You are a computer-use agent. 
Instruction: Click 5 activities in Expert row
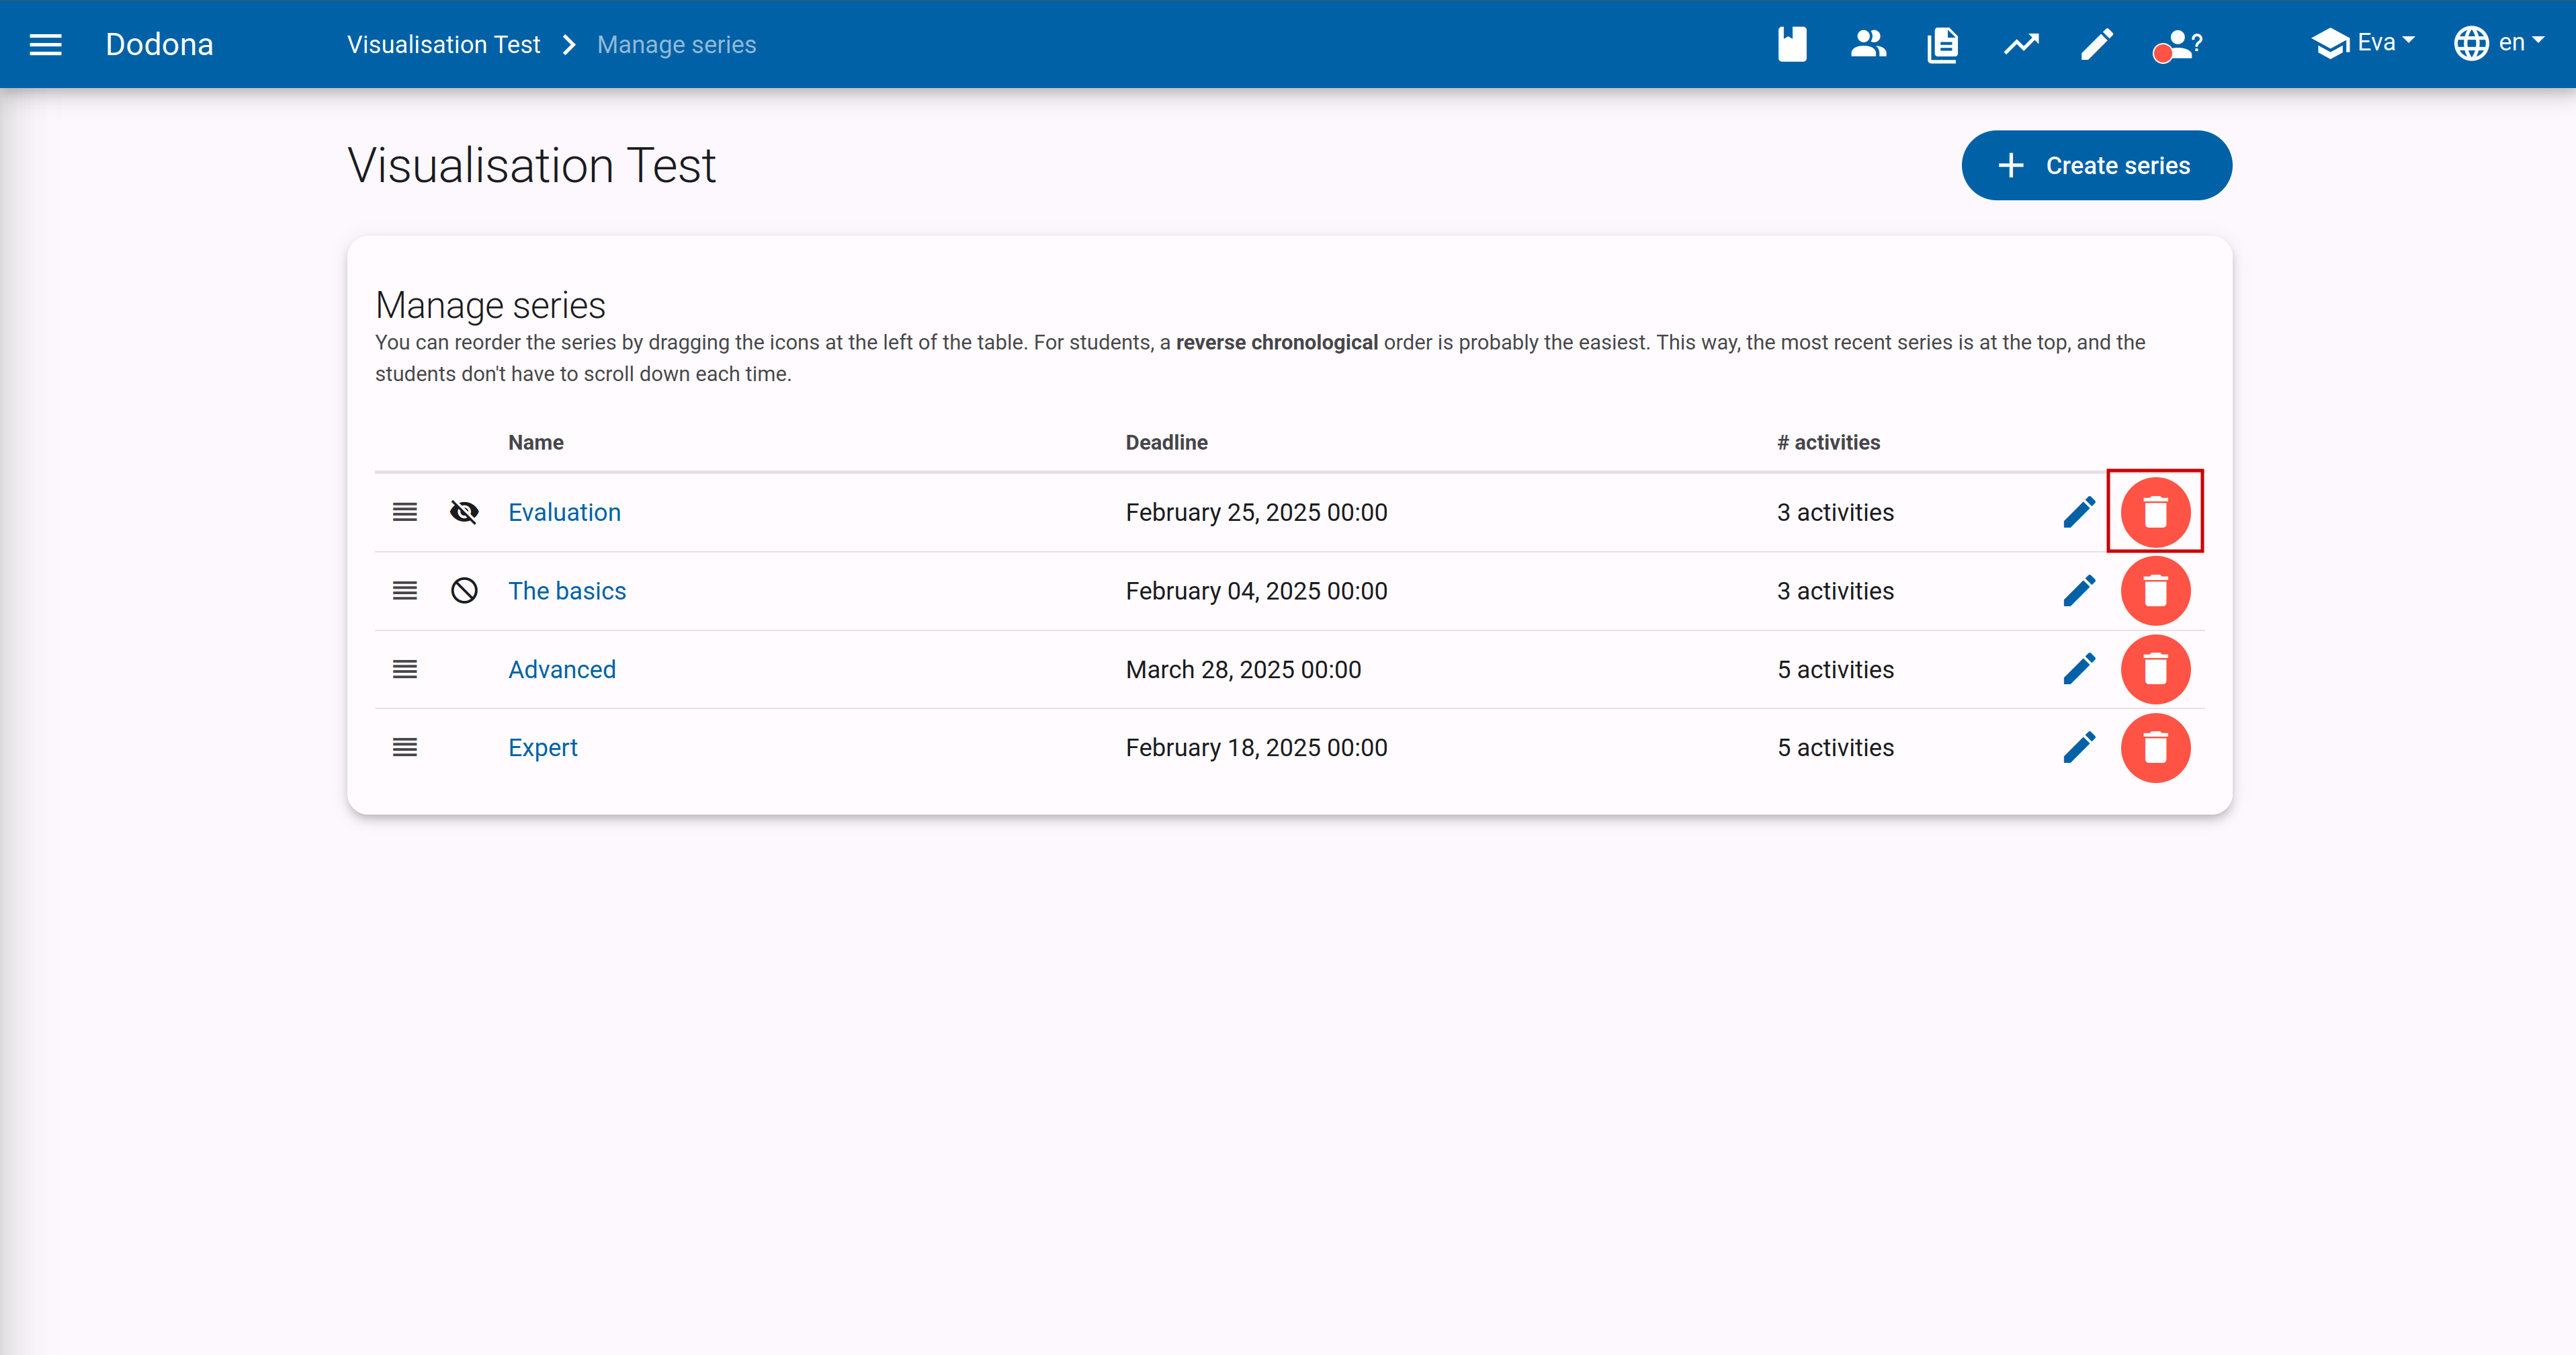click(x=1835, y=747)
